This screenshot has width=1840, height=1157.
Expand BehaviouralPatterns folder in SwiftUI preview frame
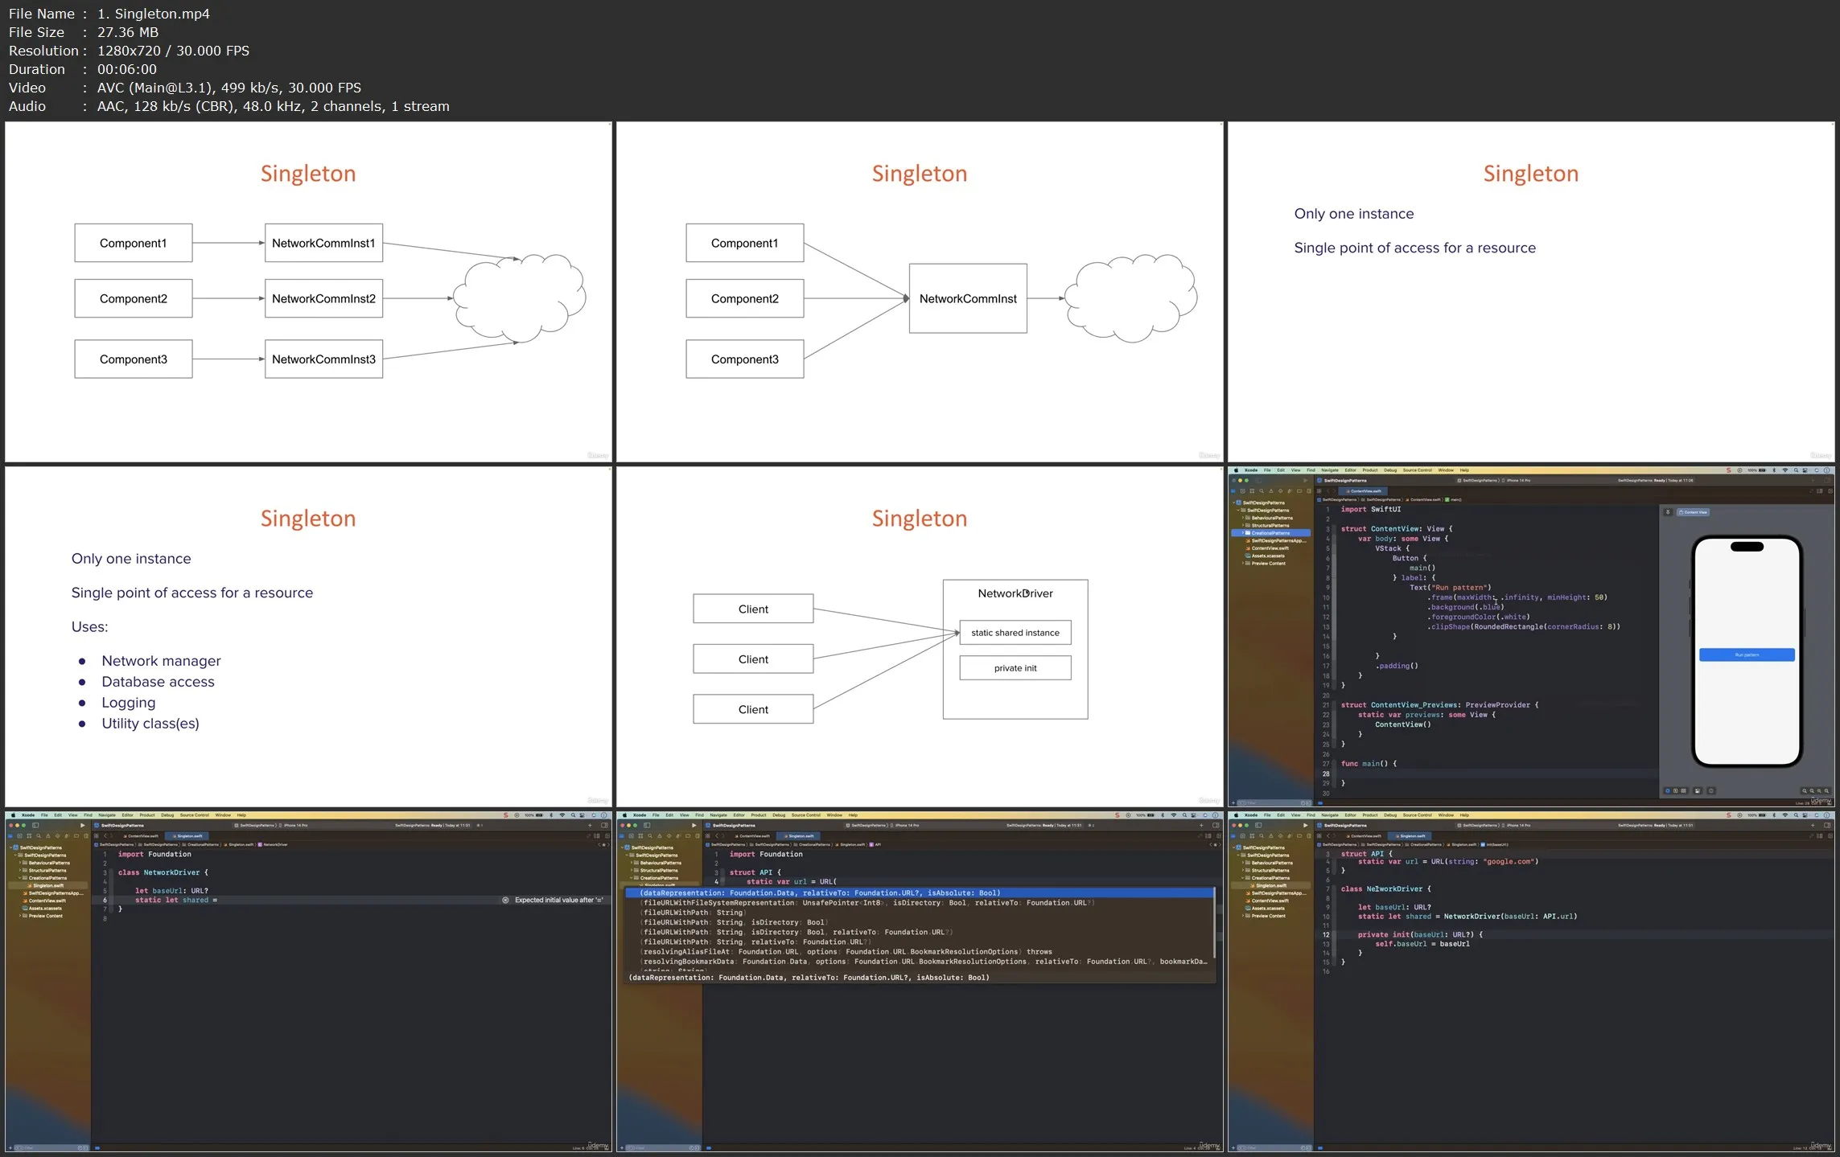click(1244, 518)
